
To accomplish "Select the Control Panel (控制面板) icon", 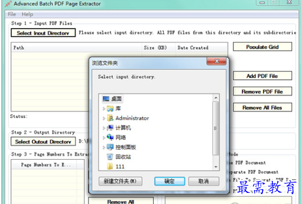I will pos(110,147).
